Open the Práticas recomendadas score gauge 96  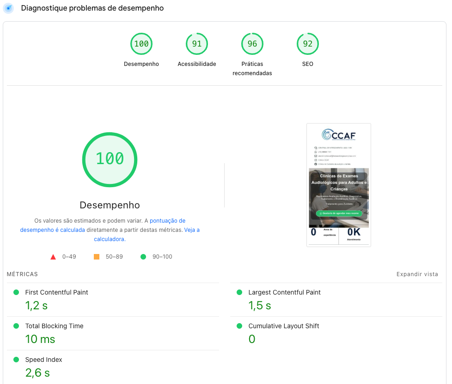tap(252, 44)
